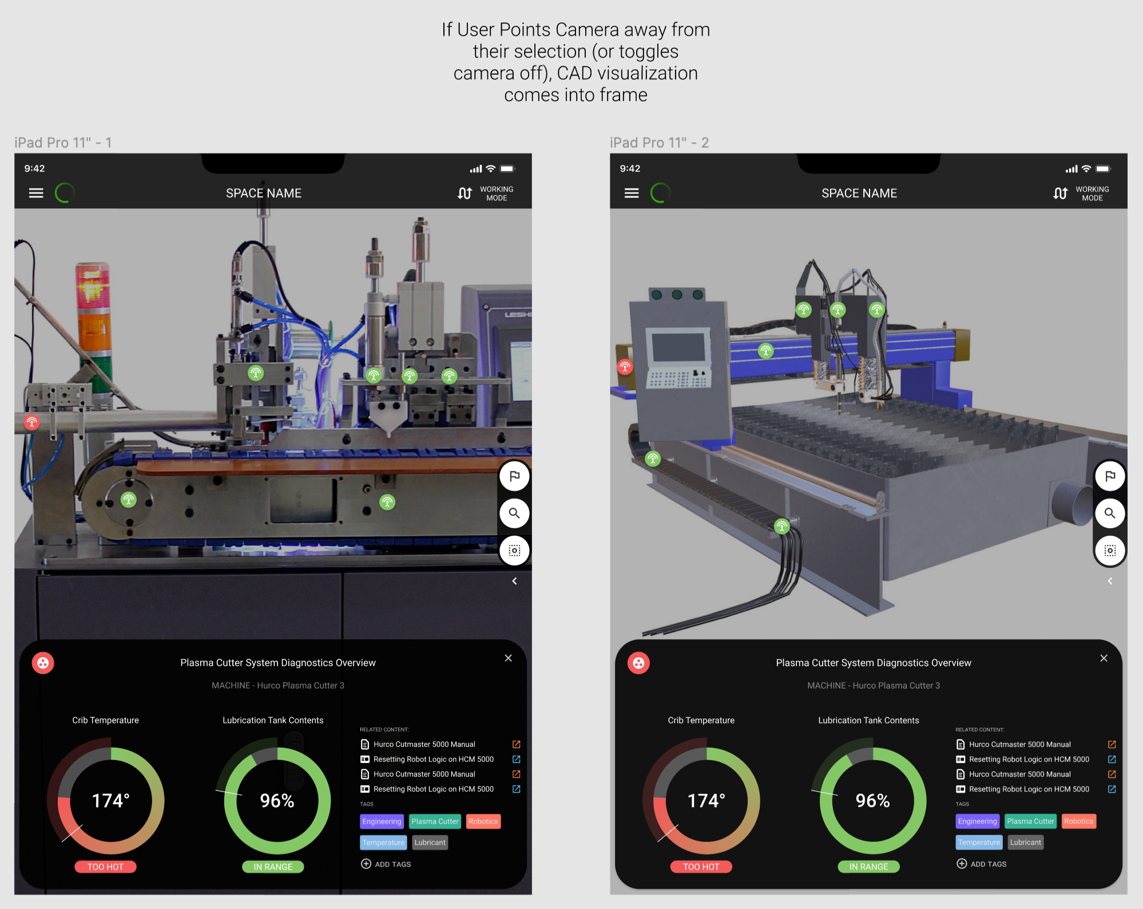Close diagnostics panel in iPad frame 2
The width and height of the screenshot is (1143, 909).
(1104, 658)
